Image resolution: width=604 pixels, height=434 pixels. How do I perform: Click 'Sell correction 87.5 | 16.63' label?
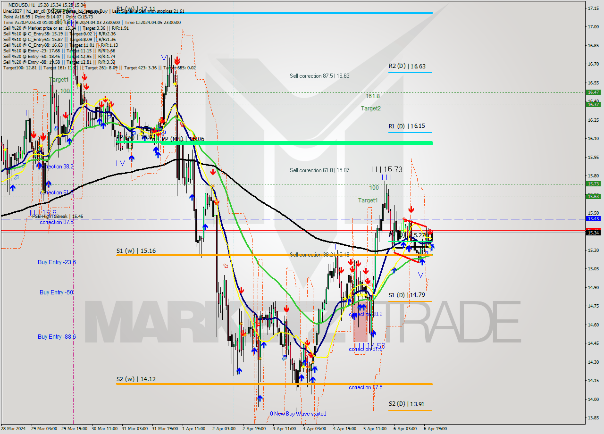point(319,75)
